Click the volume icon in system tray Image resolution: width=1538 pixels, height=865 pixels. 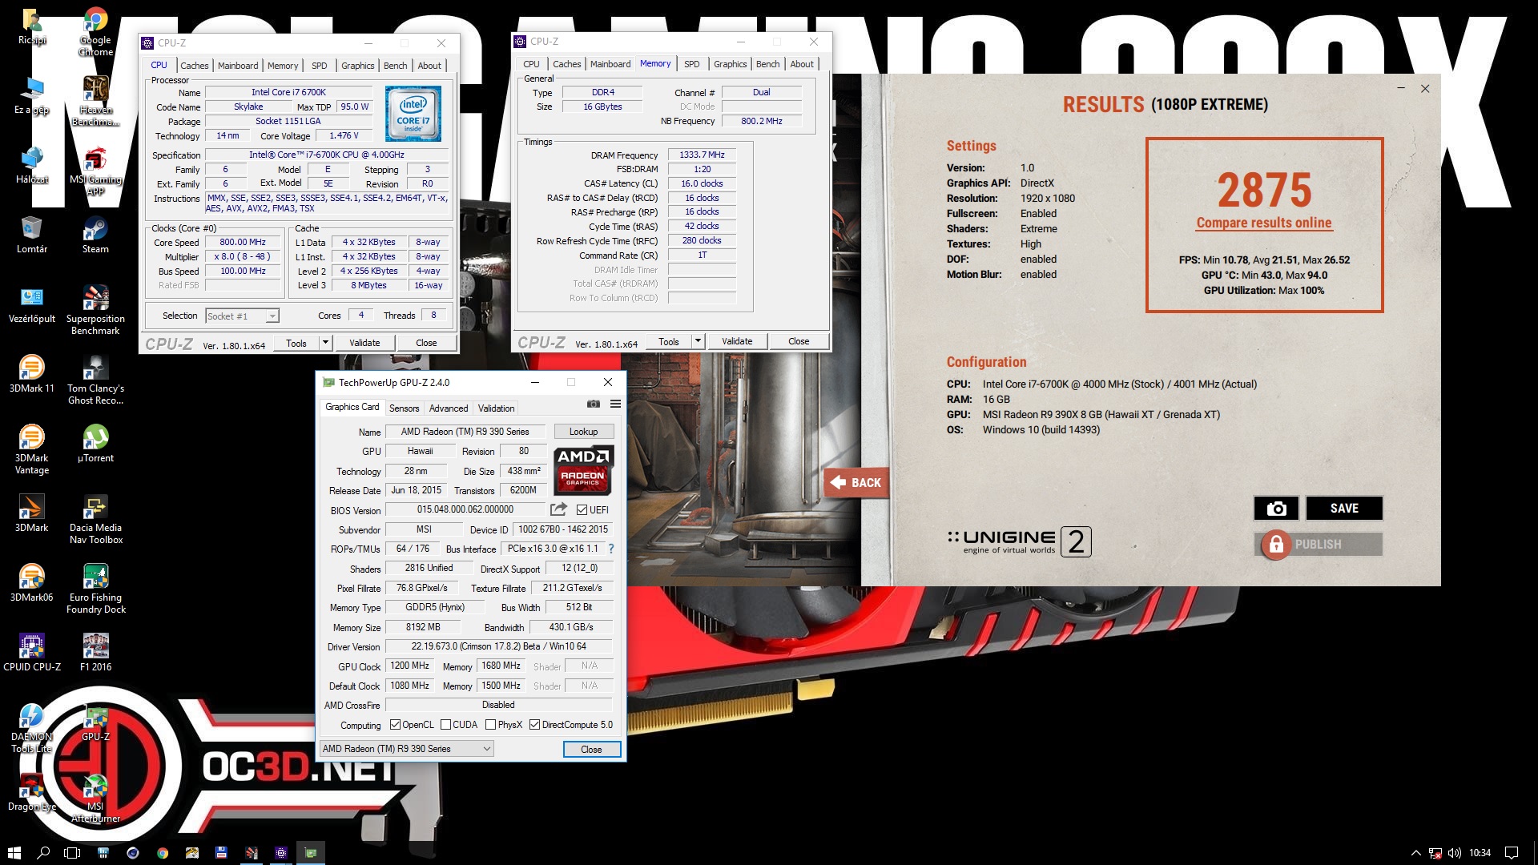pyautogui.click(x=1455, y=853)
